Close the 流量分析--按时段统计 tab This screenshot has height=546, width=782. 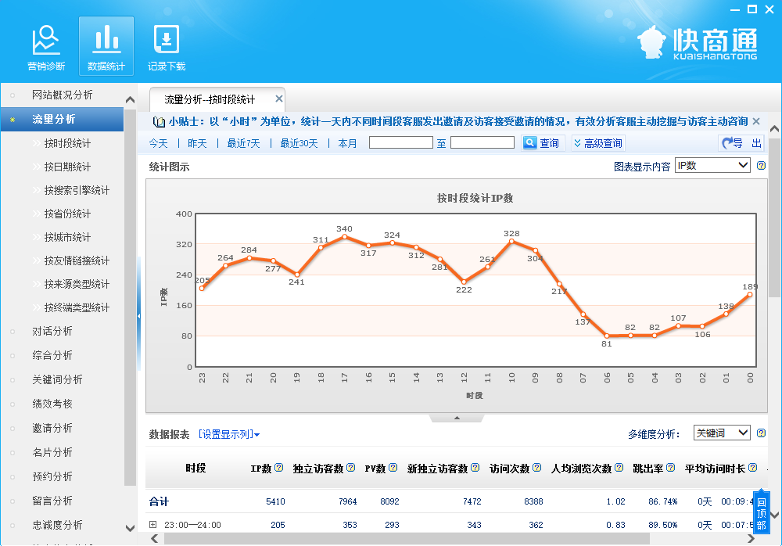point(278,99)
